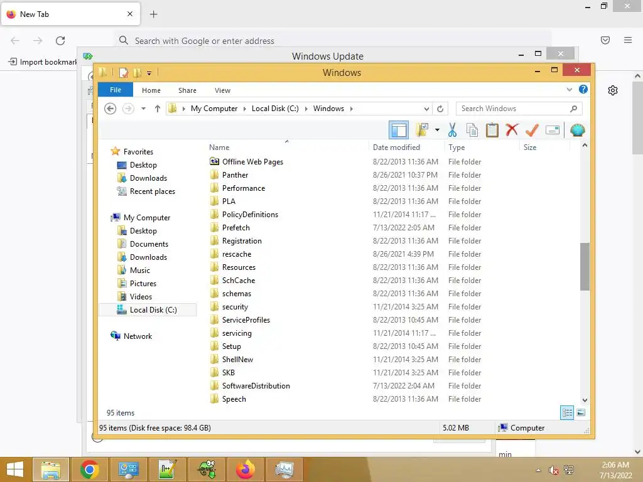Select the ServiceProfiles folder

coord(246,320)
